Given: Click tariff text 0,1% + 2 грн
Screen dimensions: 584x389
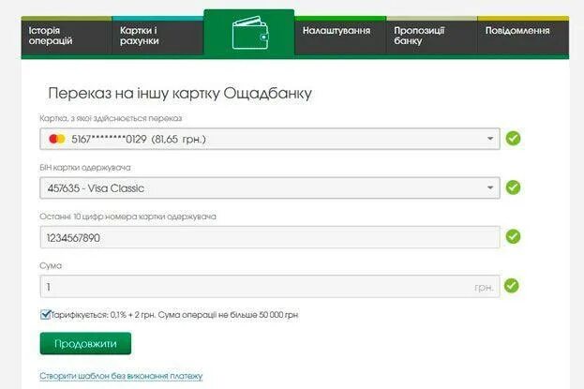Looking at the screenshot, I should tap(133, 315).
